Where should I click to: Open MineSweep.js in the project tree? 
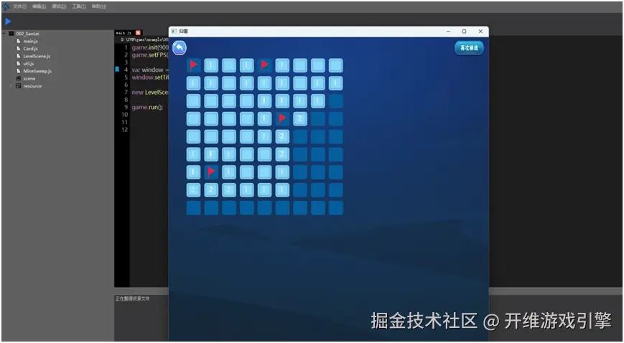coord(37,71)
